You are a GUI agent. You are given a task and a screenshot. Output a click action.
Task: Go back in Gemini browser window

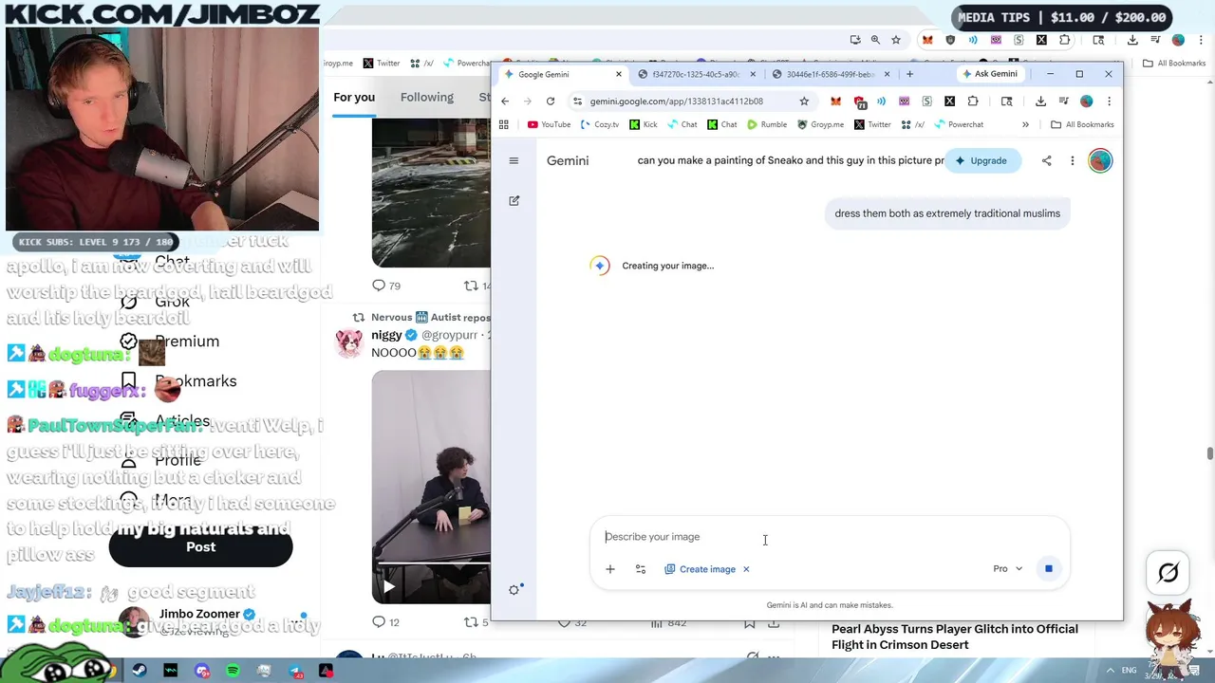click(x=505, y=101)
